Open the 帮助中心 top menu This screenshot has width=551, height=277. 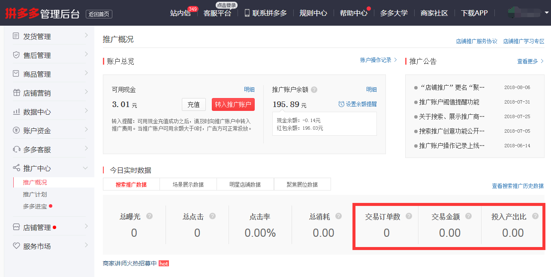click(354, 13)
